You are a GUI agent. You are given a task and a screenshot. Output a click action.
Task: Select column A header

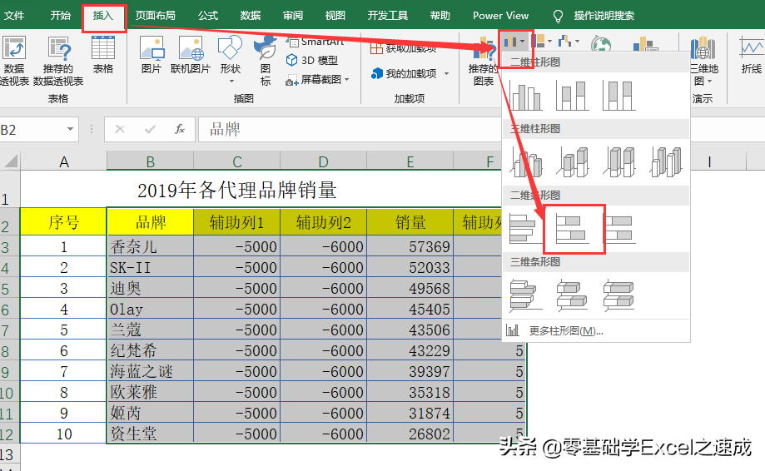[64, 161]
